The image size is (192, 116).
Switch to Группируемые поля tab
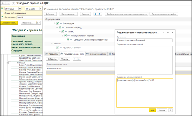(x=96, y=54)
